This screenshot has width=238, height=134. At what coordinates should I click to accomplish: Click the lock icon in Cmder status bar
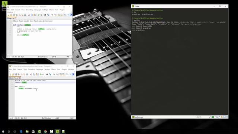pyautogui.click(x=222, y=117)
